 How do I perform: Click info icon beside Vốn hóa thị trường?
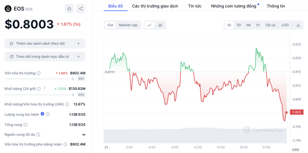(x=39, y=73)
